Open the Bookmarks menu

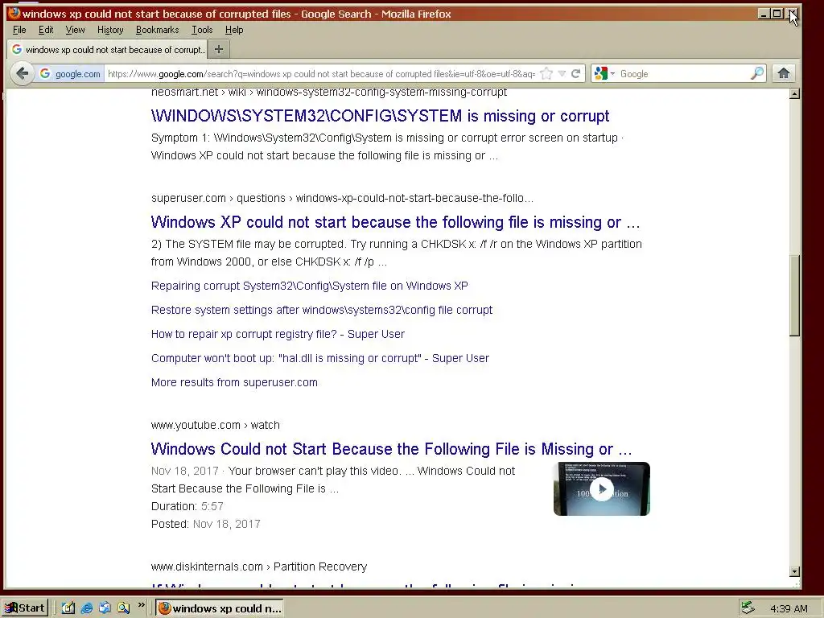coord(157,30)
